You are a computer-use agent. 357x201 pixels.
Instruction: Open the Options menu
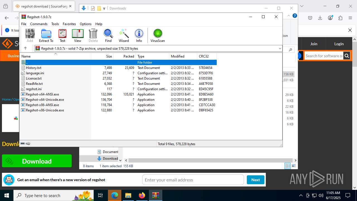click(86, 24)
